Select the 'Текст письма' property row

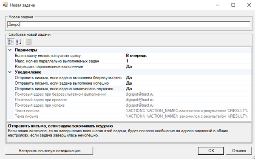pos(129,111)
